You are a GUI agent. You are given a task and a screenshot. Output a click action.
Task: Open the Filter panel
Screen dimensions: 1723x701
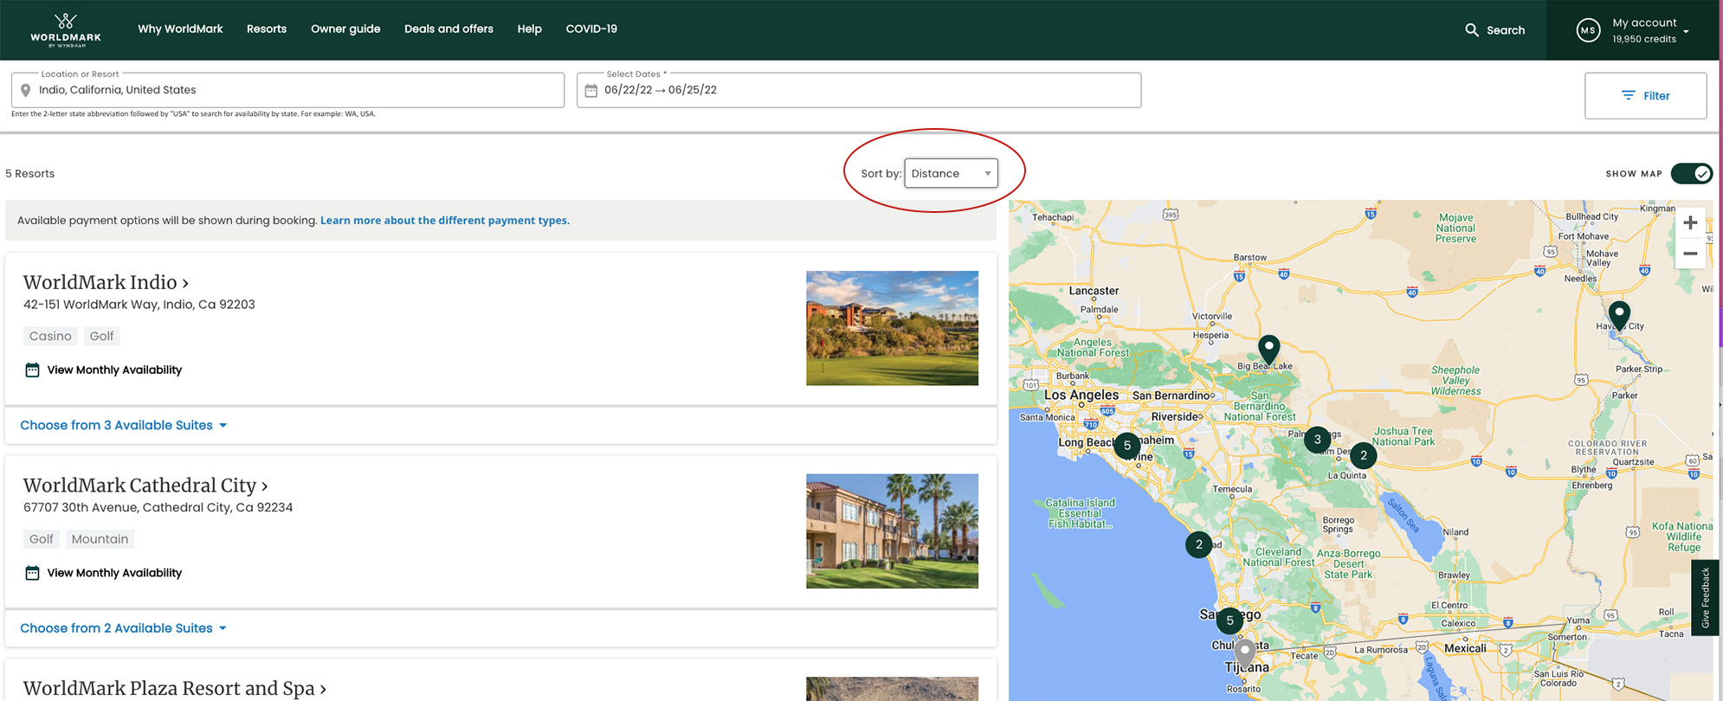click(1645, 96)
